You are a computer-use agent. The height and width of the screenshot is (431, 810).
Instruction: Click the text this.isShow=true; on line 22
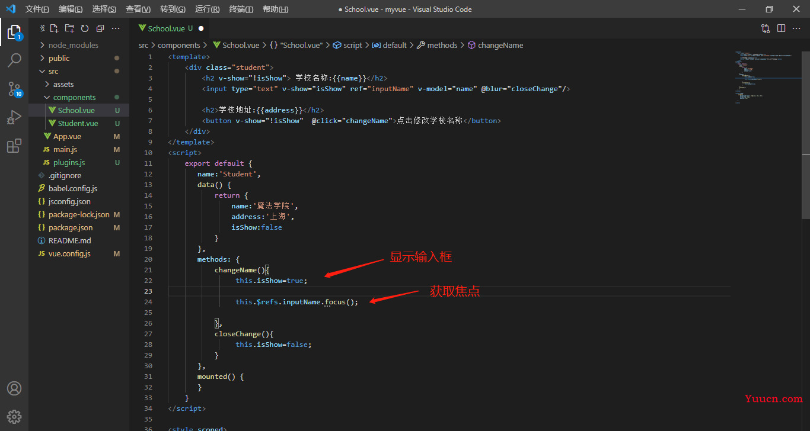(272, 281)
